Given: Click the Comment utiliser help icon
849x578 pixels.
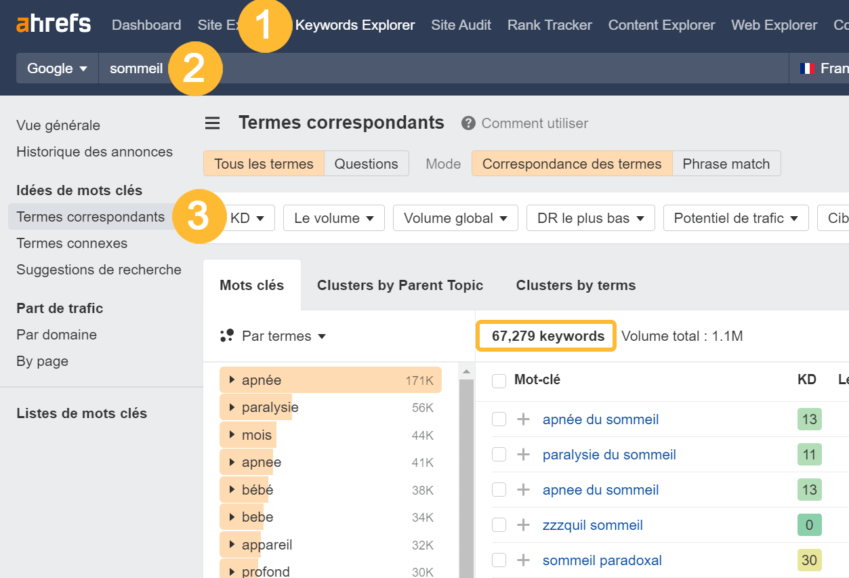Looking at the screenshot, I should tap(467, 123).
